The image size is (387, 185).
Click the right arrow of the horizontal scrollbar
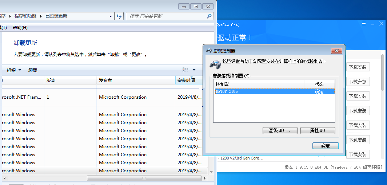pyautogui.click(x=204, y=178)
